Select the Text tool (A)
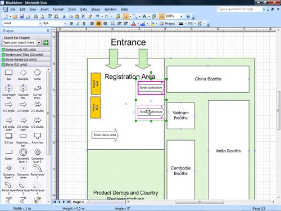 [x=144, y=16]
